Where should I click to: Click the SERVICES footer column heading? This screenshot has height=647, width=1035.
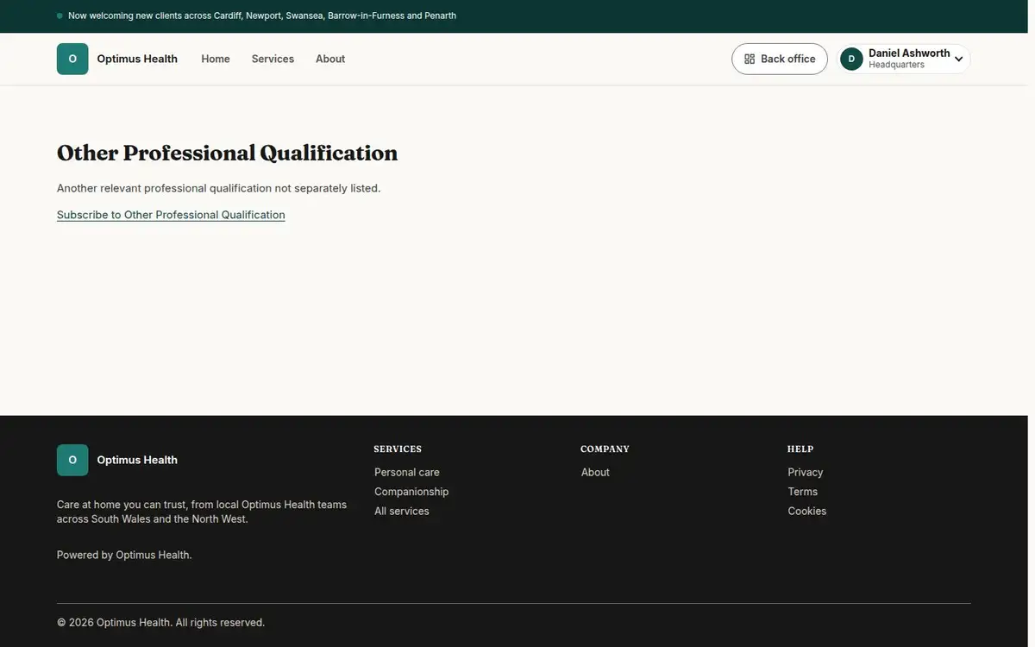[x=398, y=449]
